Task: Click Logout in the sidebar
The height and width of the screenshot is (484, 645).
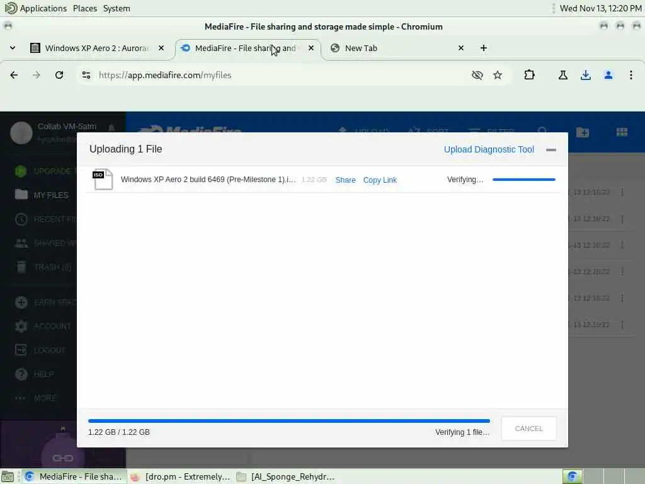Action: tap(40, 350)
